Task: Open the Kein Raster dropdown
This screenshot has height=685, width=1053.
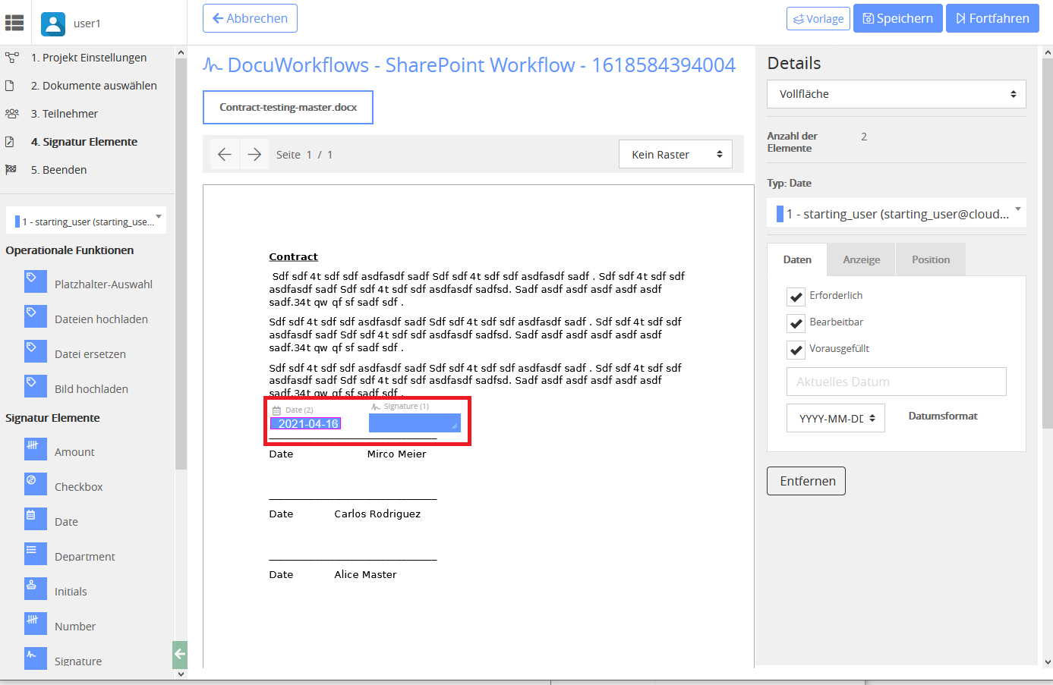Action: coord(674,153)
